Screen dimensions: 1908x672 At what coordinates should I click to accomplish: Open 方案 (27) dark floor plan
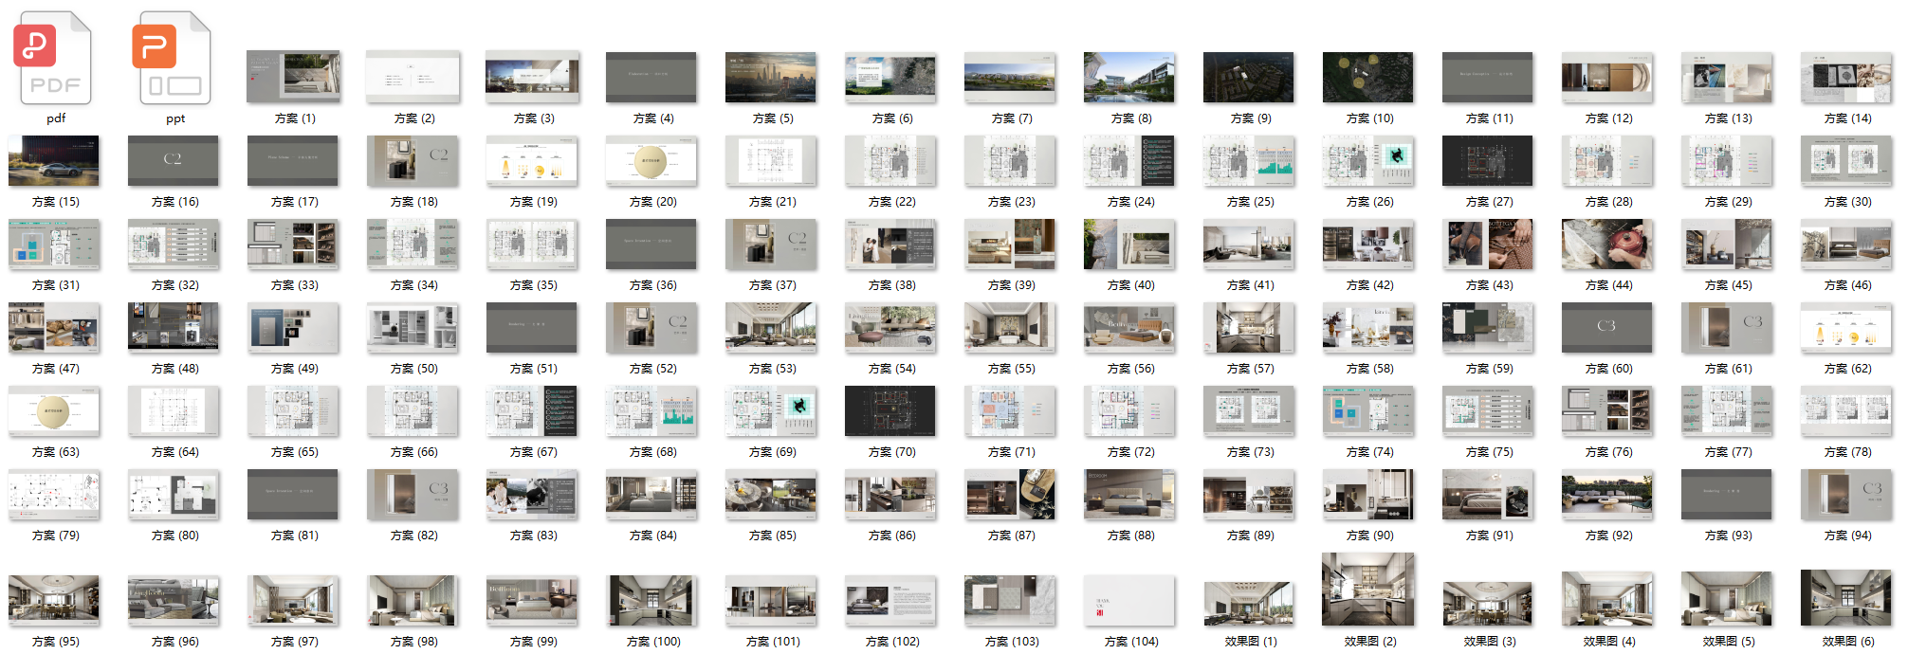click(1487, 160)
